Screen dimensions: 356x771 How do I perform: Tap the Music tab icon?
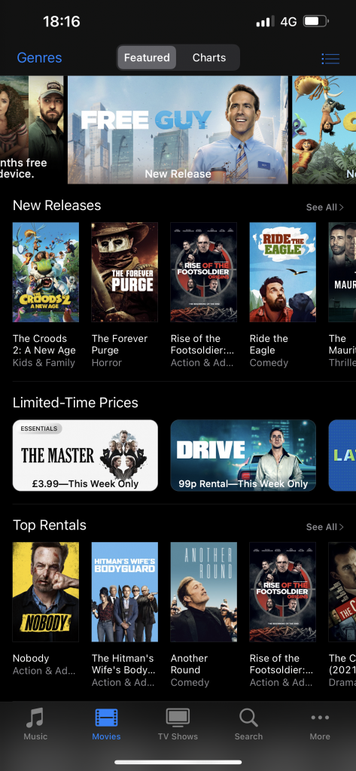(x=35, y=718)
